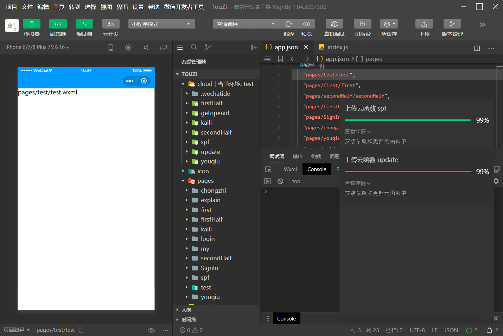
Task: Toggle the editor panel button
Action: coord(58,24)
